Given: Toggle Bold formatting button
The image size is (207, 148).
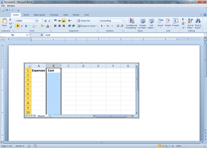Looking at the screenshot, I should (18, 26).
